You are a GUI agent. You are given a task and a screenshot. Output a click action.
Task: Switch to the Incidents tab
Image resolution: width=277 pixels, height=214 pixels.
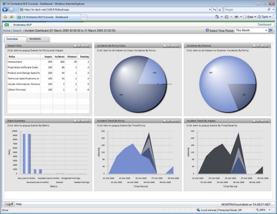click(38, 39)
